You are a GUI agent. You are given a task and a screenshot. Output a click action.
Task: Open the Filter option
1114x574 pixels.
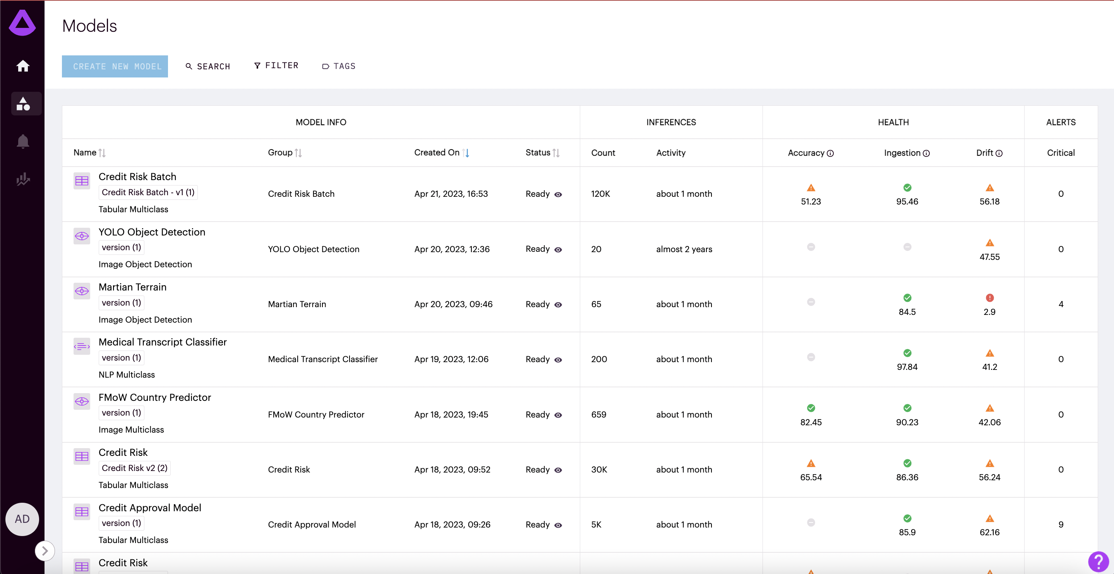276,66
